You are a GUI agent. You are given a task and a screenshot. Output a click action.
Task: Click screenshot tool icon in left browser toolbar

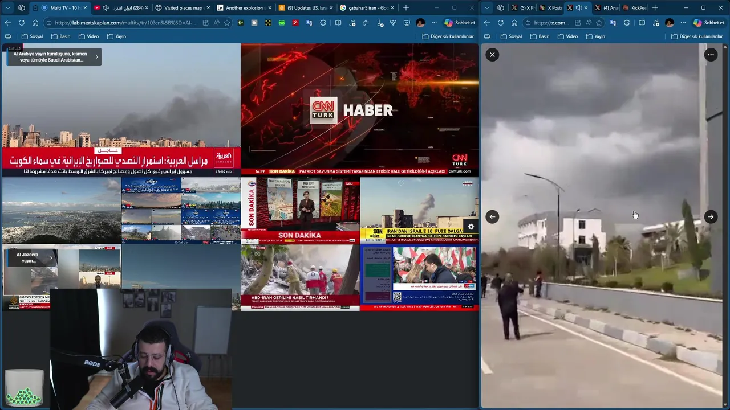click(407, 23)
